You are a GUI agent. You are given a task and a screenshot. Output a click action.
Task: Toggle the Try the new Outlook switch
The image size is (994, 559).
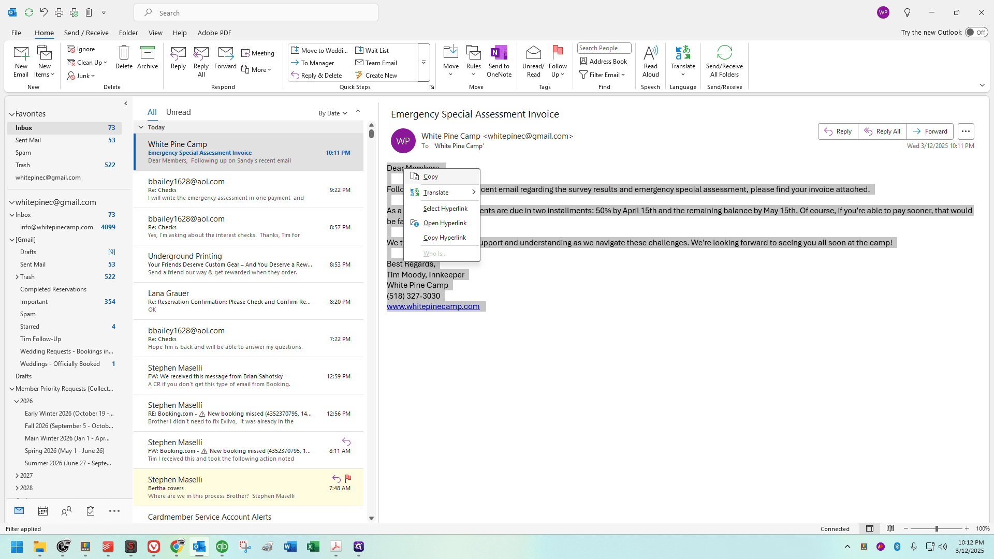click(x=976, y=33)
